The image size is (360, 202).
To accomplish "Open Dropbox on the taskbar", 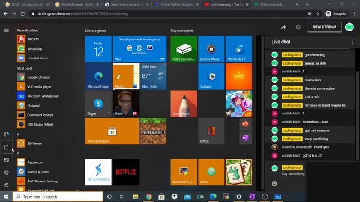I will (174, 196).
